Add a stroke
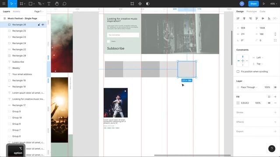This screenshot has height=157, width=280. [275, 113]
